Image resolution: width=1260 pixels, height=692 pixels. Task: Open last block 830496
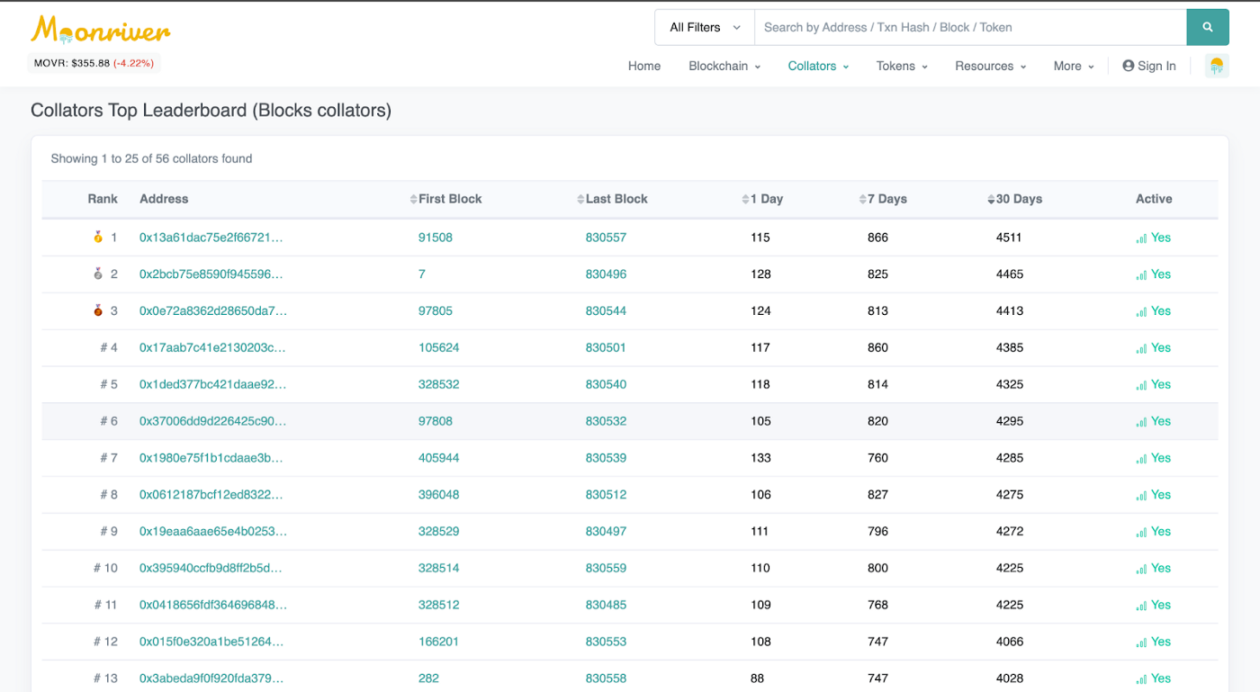pos(607,274)
